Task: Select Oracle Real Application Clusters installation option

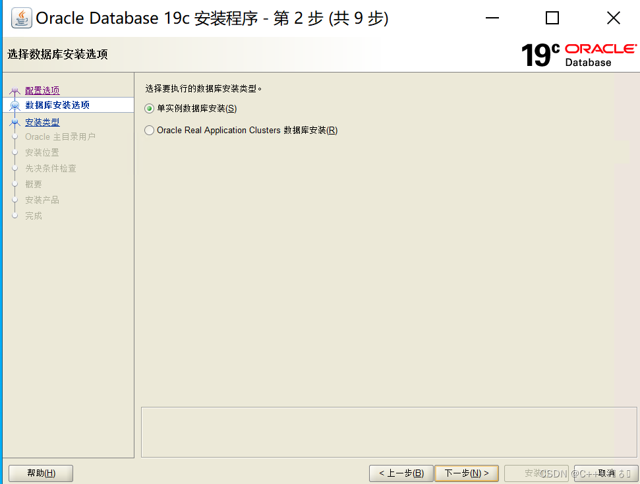Action: click(150, 131)
